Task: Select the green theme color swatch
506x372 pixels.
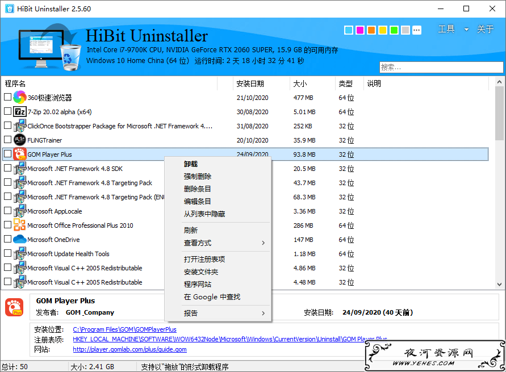Action: point(394,30)
